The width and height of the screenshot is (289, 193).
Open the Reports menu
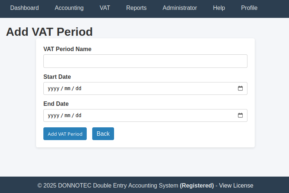[x=136, y=8]
